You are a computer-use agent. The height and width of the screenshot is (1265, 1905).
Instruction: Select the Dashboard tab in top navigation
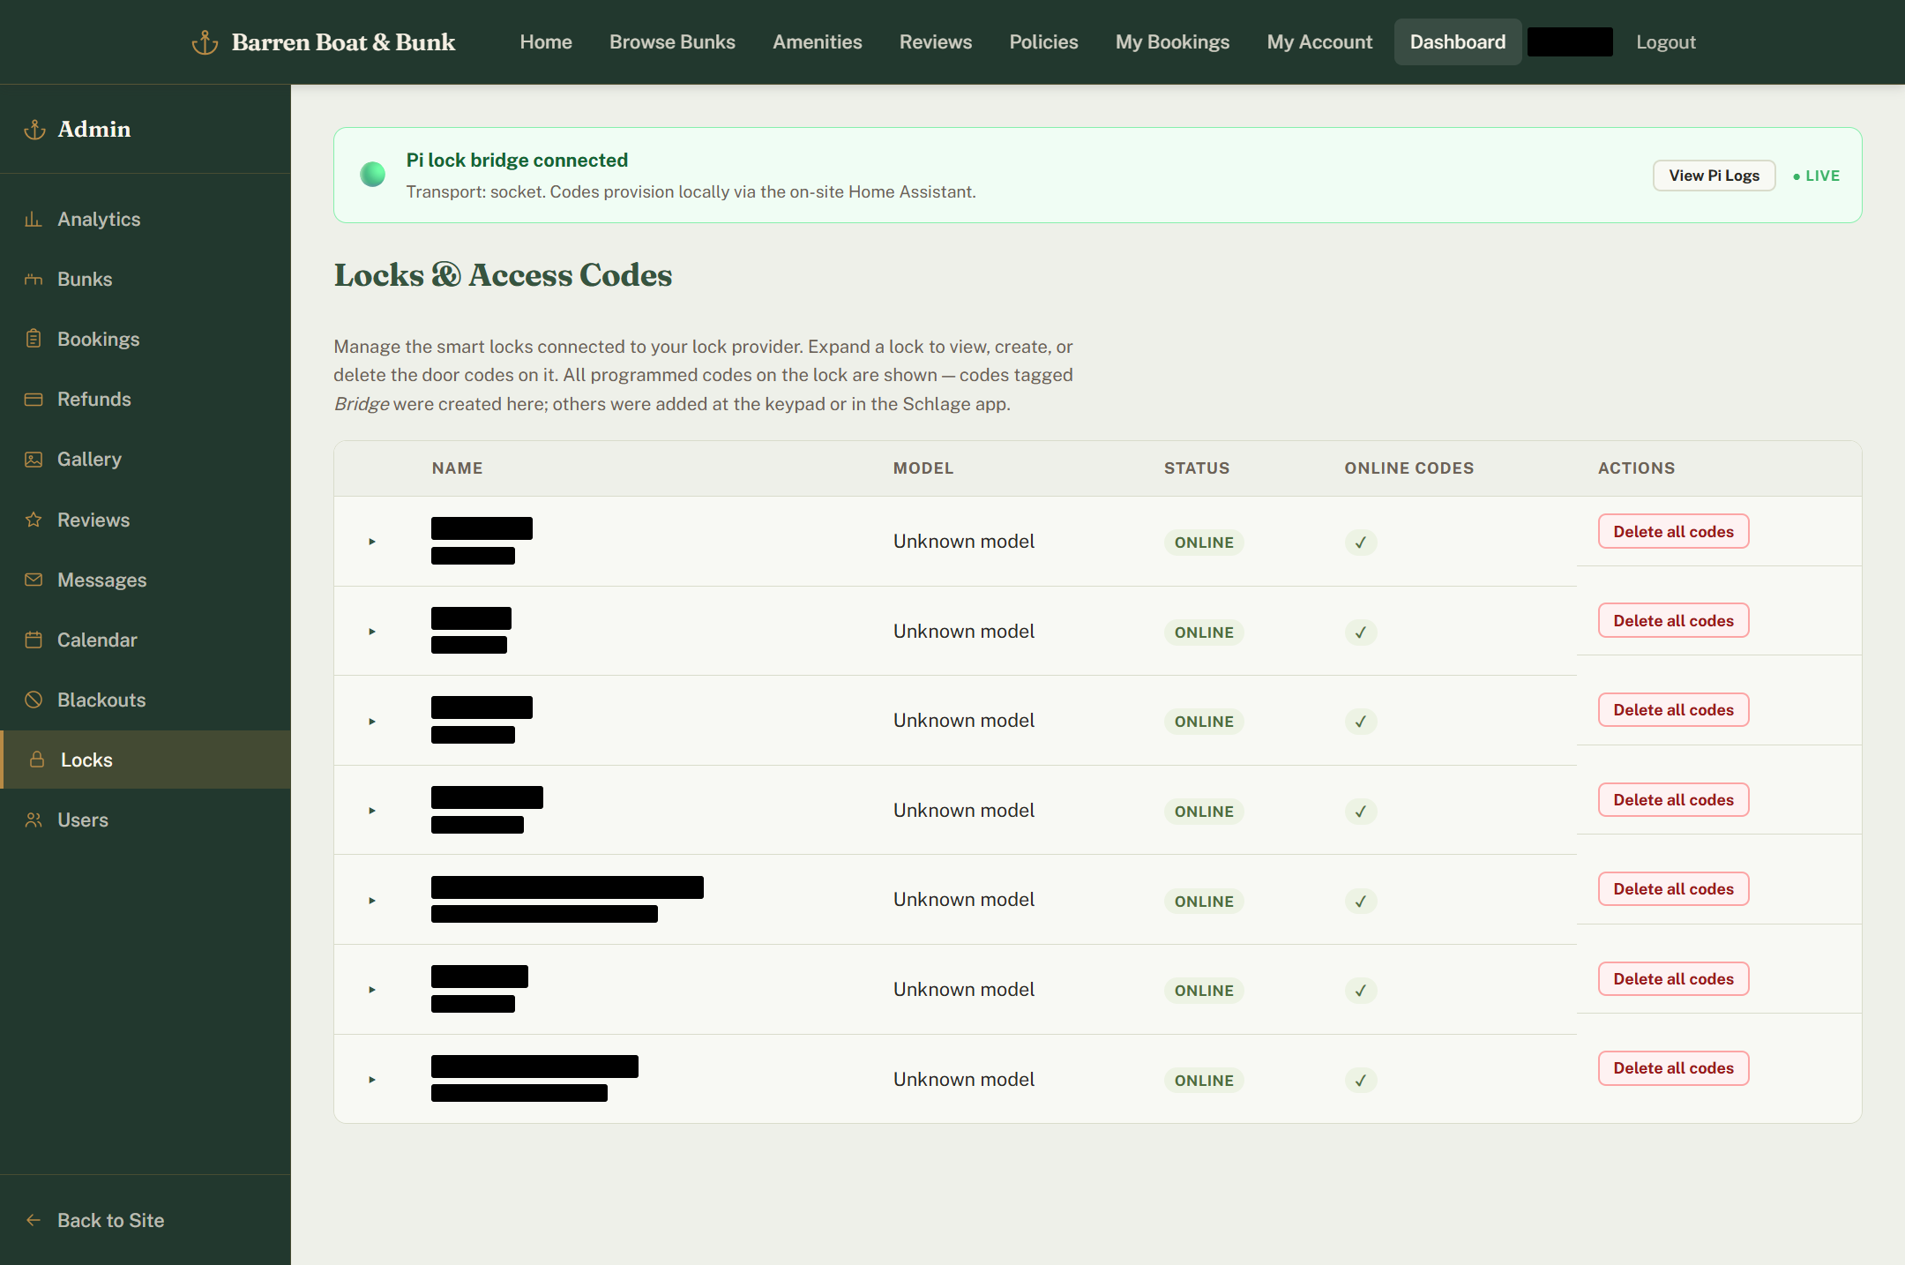1458,42
